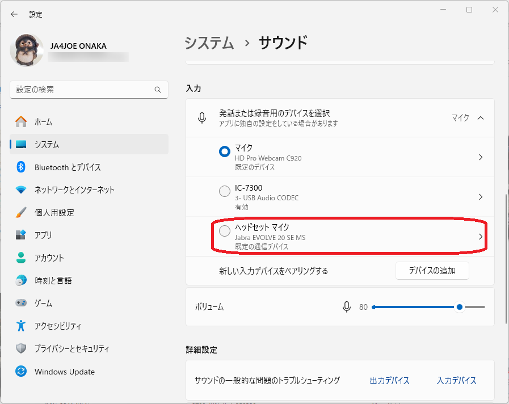Select the IC-7300 input device radio button
Viewport: 509px width, 404px height.
click(x=225, y=192)
